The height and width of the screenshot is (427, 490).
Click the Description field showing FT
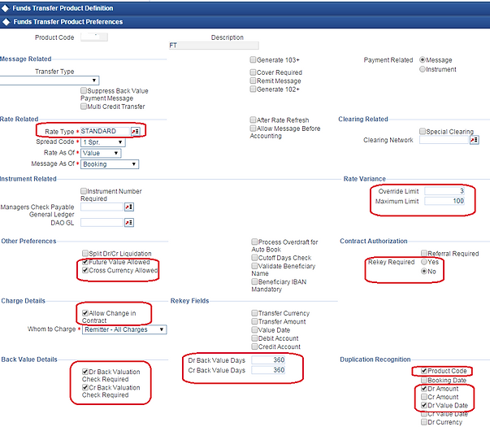point(214,46)
